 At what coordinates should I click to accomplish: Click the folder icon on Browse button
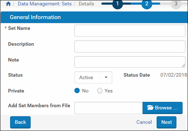click(x=150, y=108)
